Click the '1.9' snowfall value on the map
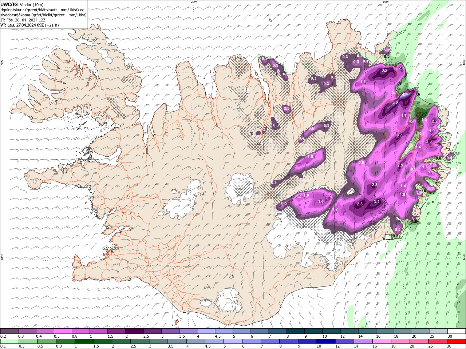This screenshot has width=466, height=349. 432,131
